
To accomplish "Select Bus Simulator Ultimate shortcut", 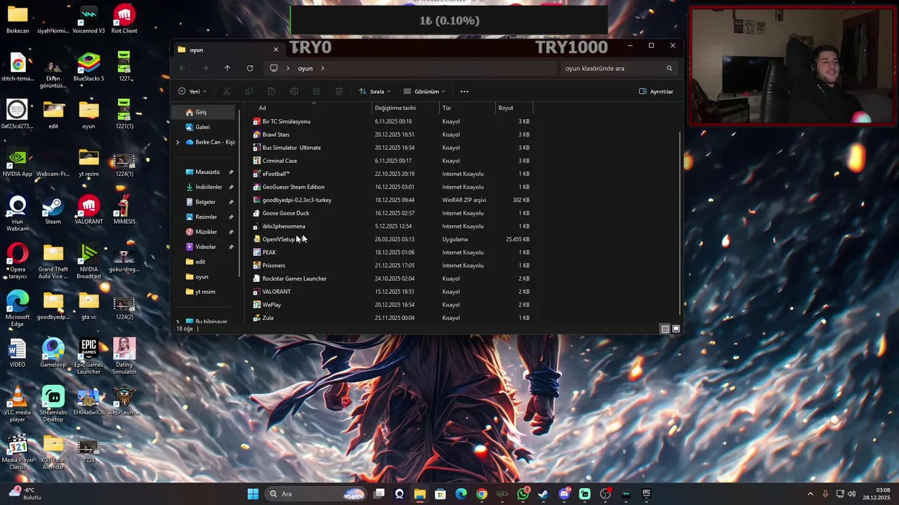I will (x=291, y=147).
